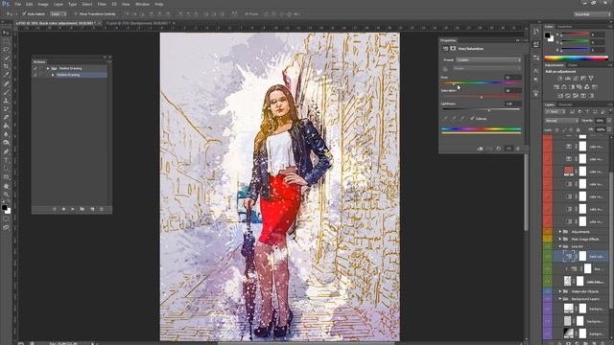This screenshot has height=345, width=614.
Task: Add a Vibrance adjustment layer
Action: (591, 79)
